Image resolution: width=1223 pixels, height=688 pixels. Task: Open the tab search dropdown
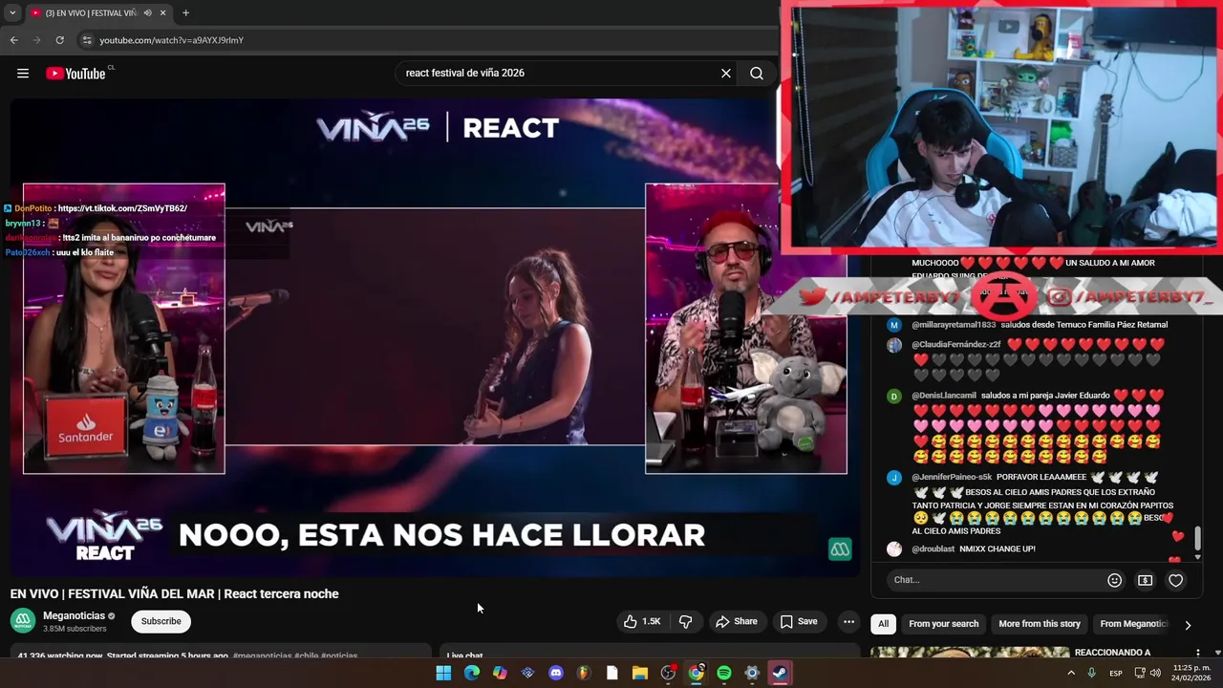click(x=12, y=13)
